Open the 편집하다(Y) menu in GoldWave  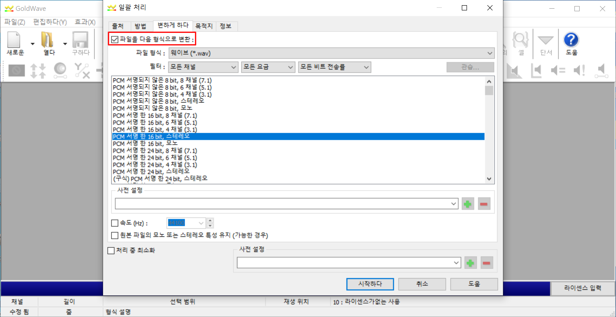click(50, 22)
